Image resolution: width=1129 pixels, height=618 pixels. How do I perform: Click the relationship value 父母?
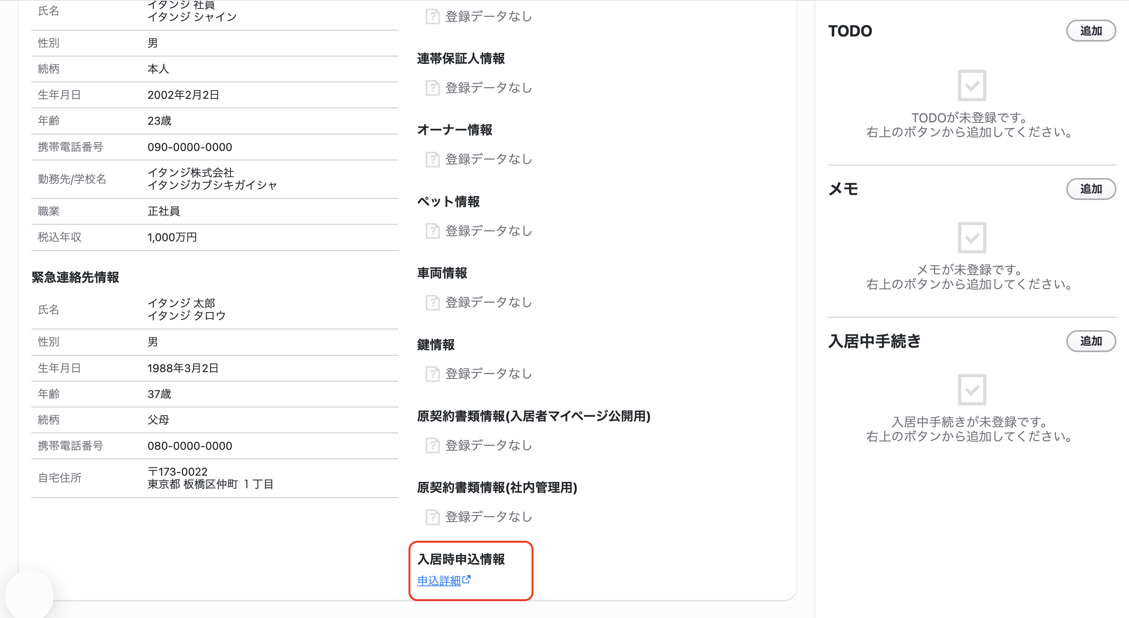158,420
